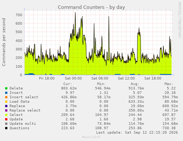Click the 'Replace' legend label
Screen dimensions: 183x141
[17, 106]
